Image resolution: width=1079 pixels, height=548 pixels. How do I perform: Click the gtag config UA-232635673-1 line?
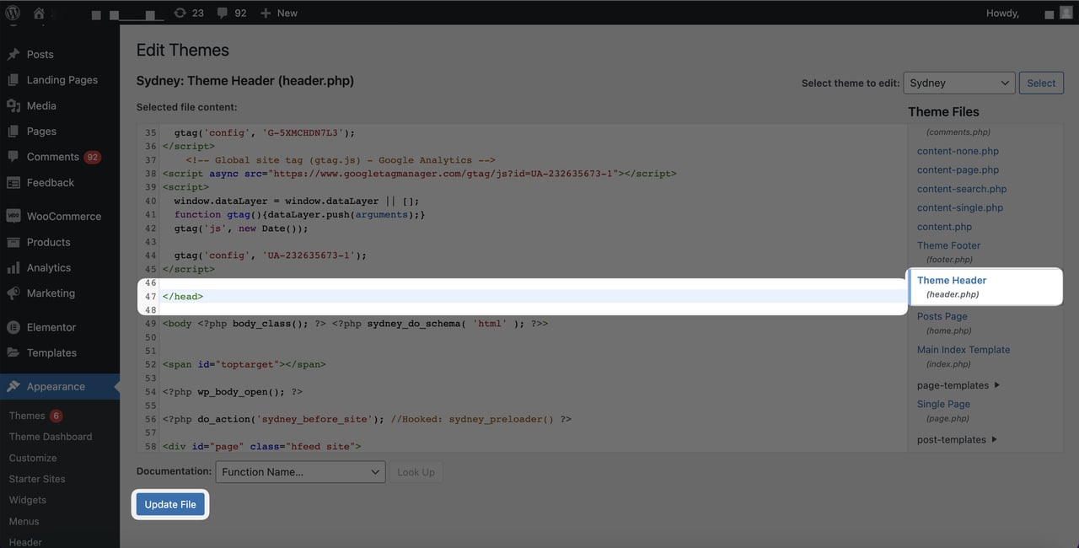tap(271, 255)
